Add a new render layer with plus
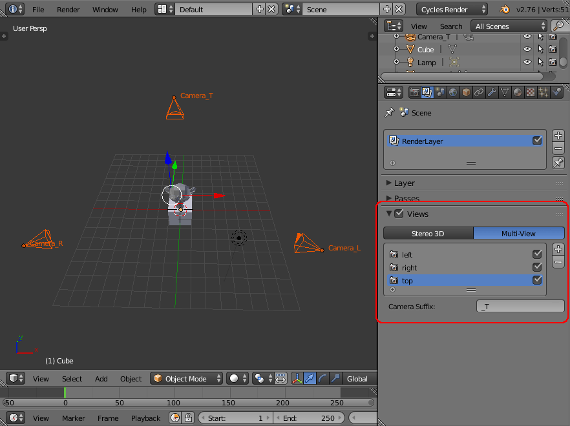 point(558,136)
